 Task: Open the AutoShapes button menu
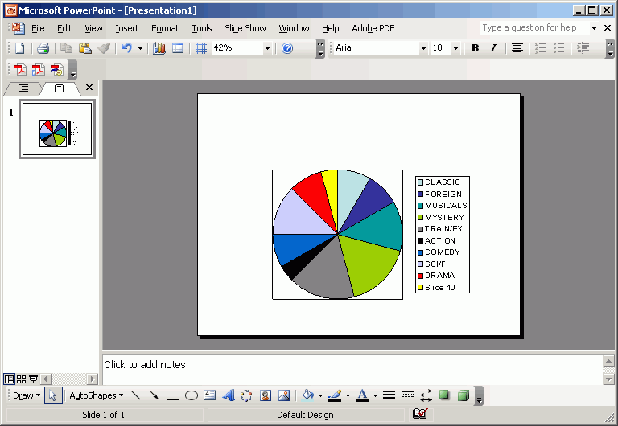pyautogui.click(x=96, y=395)
